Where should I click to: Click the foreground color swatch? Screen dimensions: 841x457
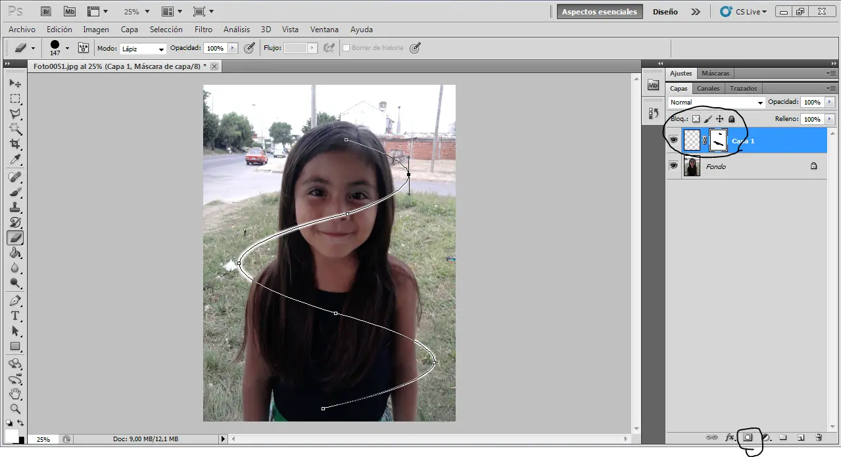pos(12,435)
